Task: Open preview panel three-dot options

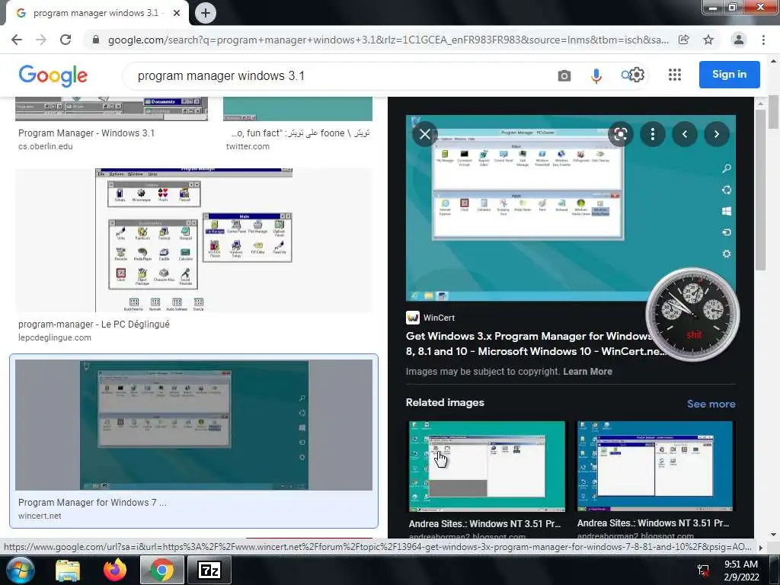Action: [653, 134]
